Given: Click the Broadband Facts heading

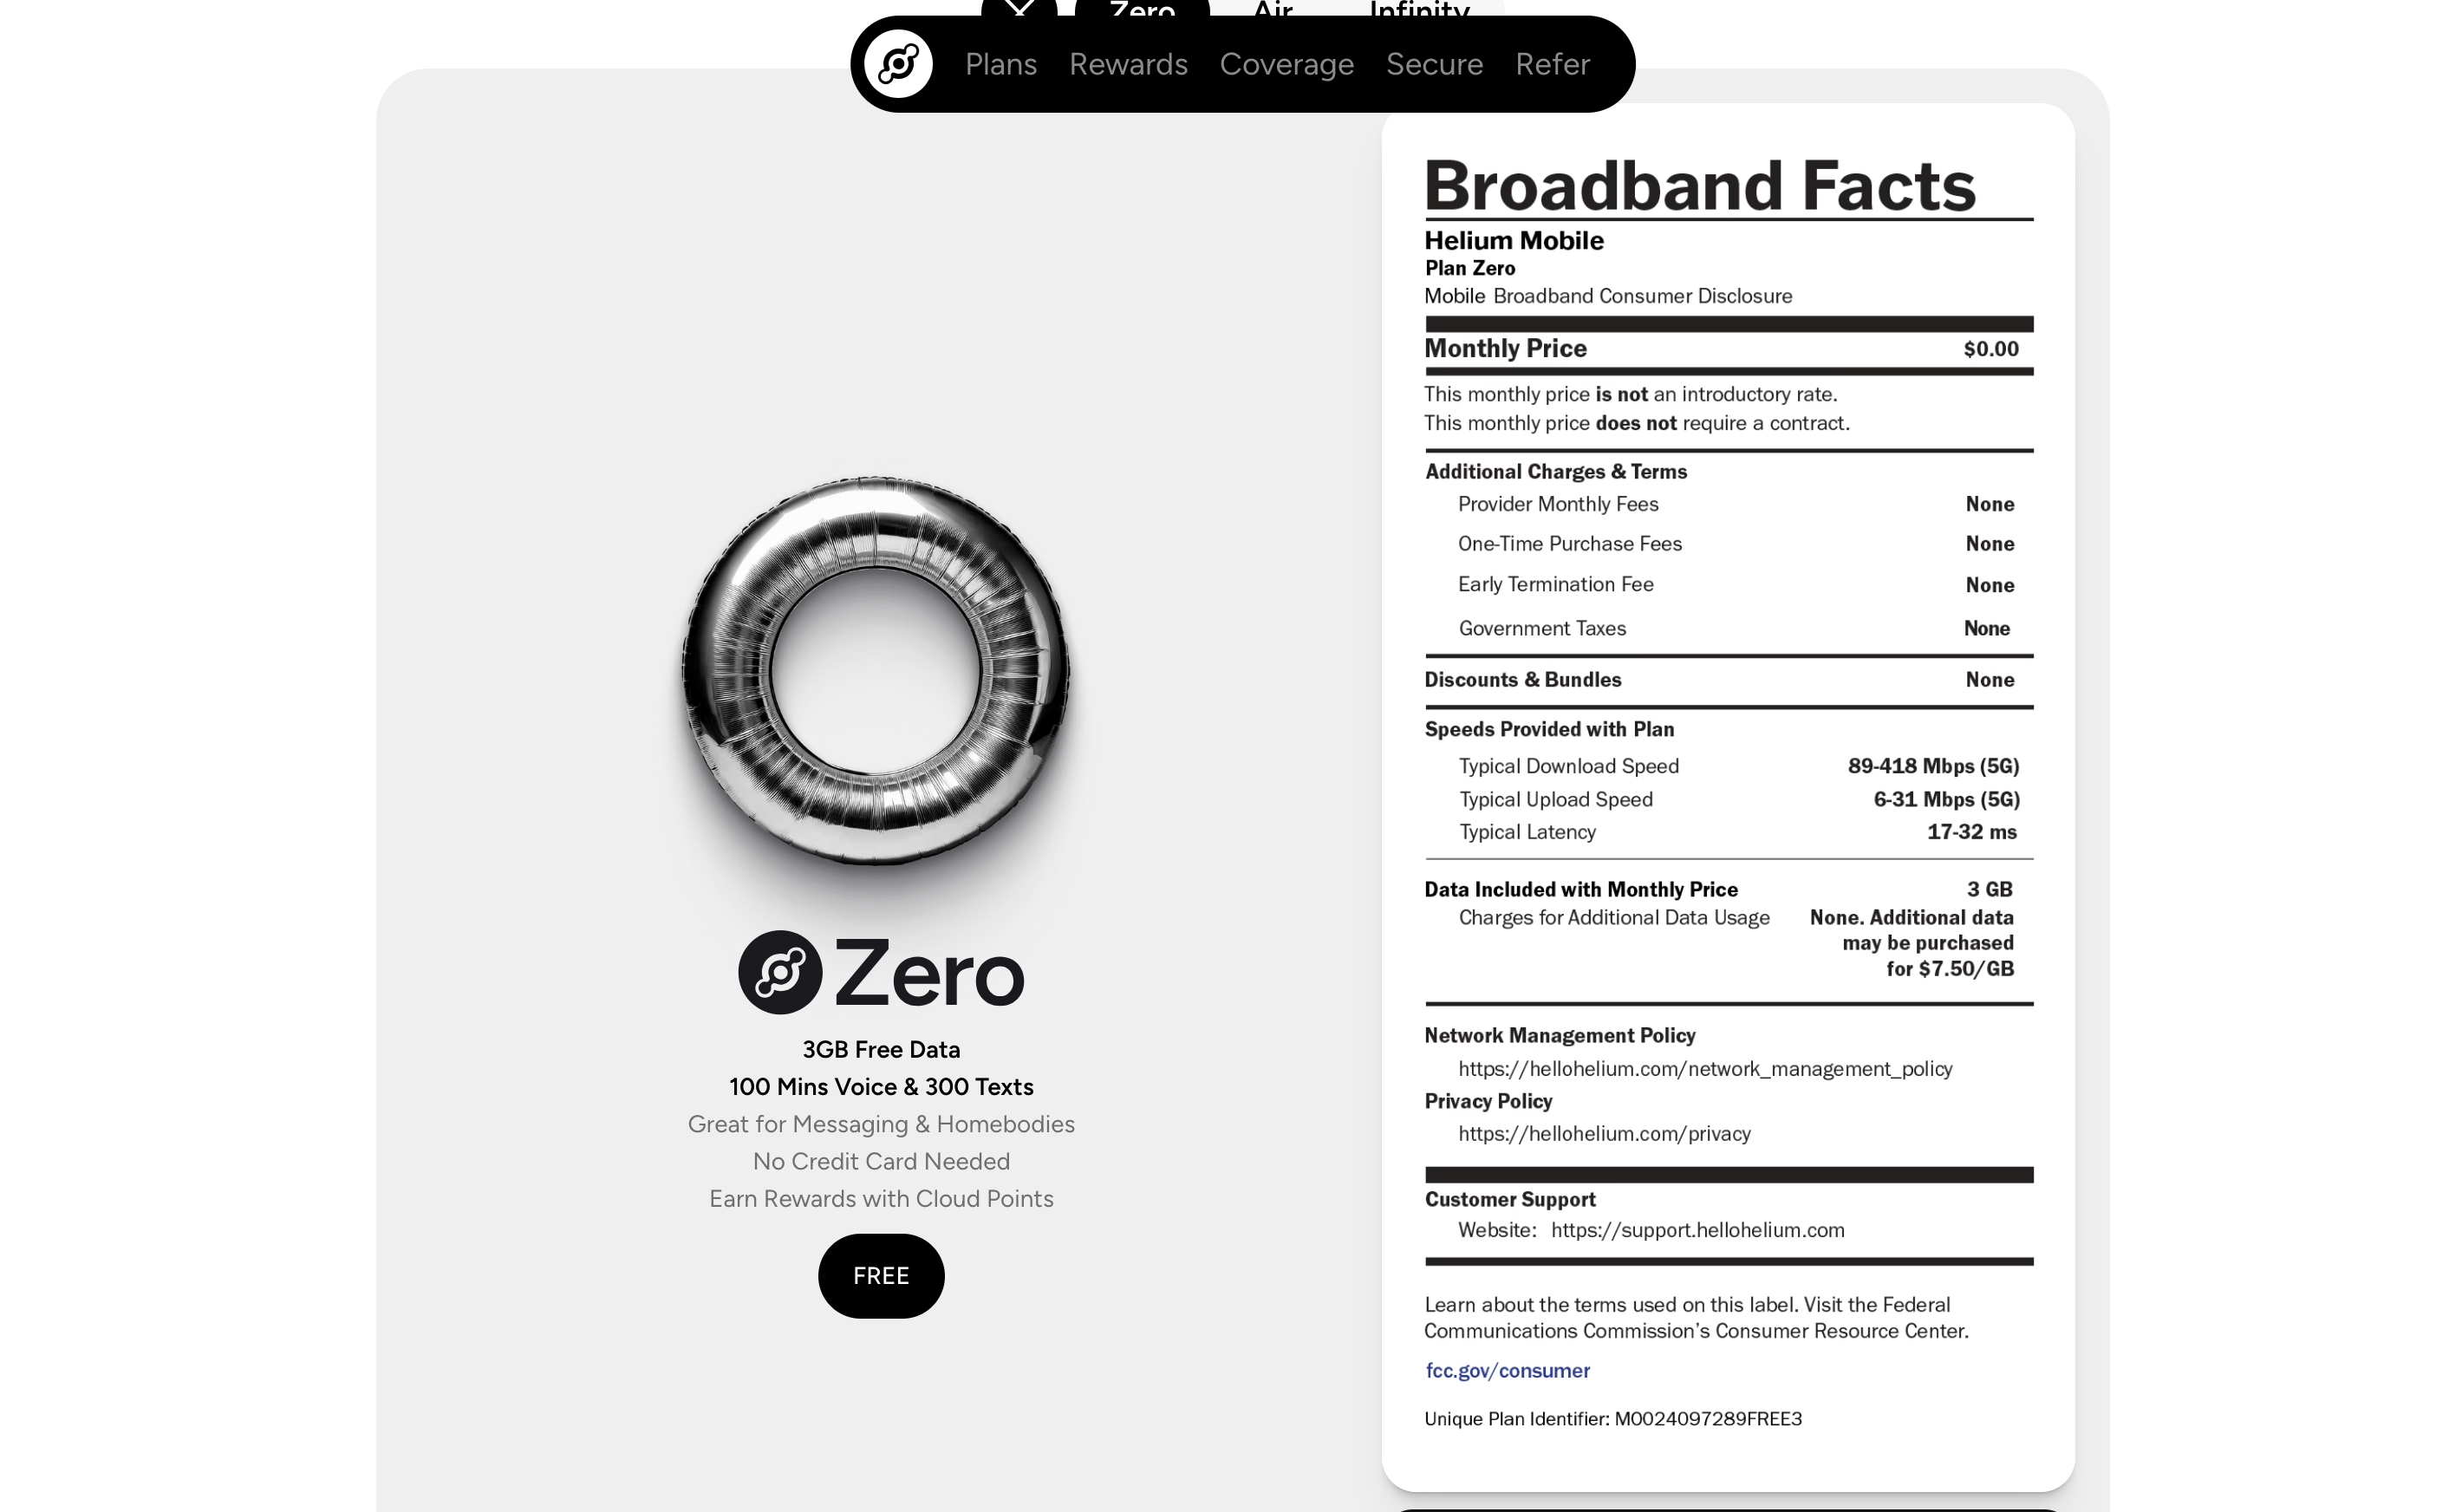Looking at the screenshot, I should click(x=1699, y=186).
